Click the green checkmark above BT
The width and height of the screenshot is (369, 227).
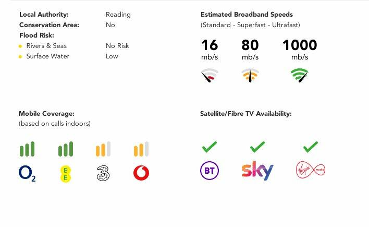(x=210, y=147)
